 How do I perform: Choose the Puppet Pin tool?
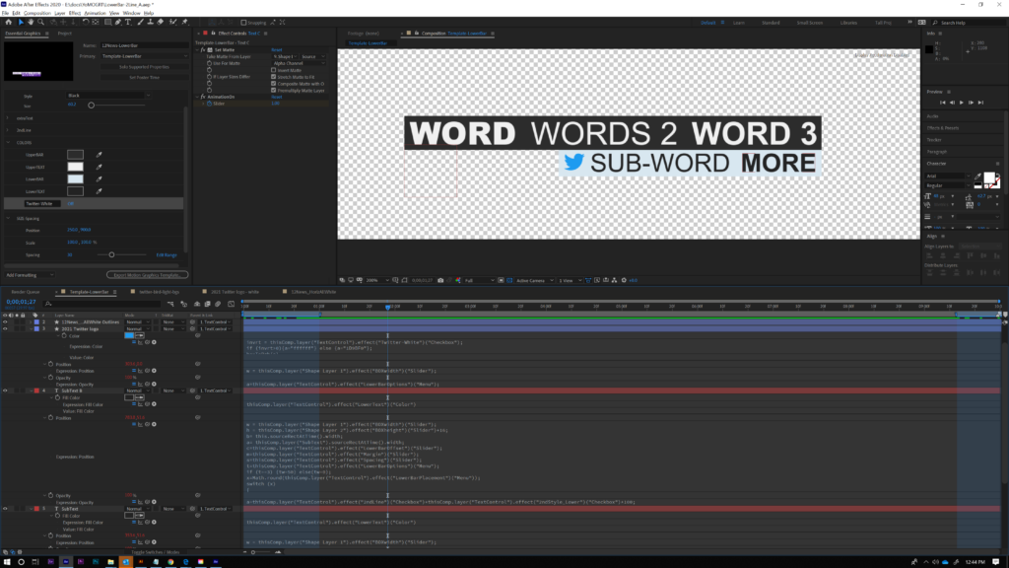coord(184,22)
